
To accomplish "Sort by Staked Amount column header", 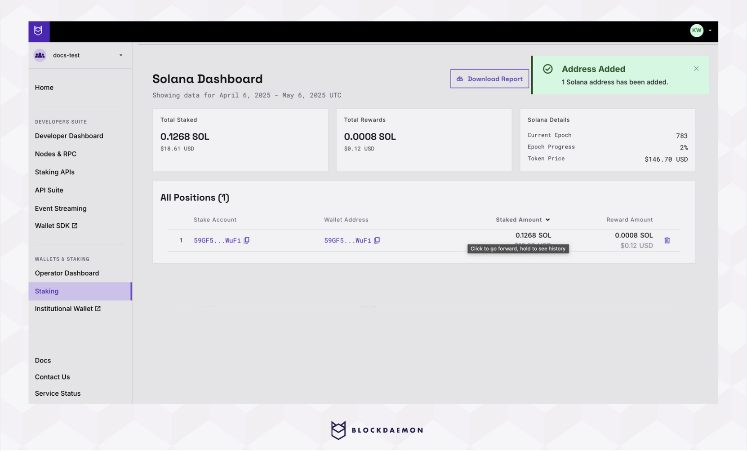I will (x=519, y=220).
